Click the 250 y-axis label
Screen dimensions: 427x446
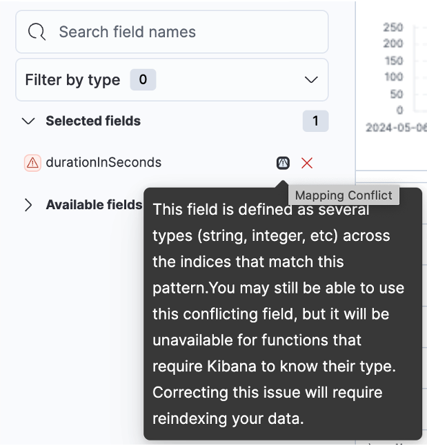tap(393, 28)
